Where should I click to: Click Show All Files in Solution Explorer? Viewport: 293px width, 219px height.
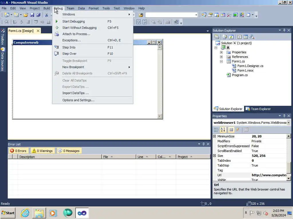click(225, 37)
